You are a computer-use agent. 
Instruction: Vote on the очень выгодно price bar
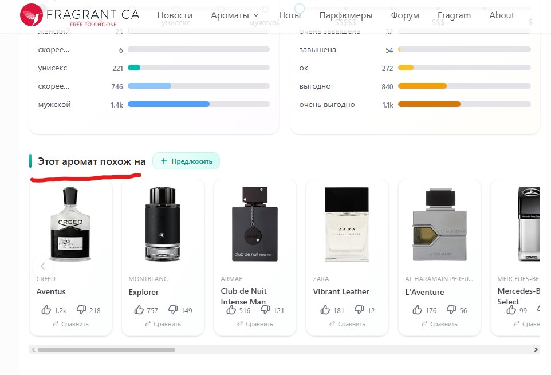[x=464, y=104]
